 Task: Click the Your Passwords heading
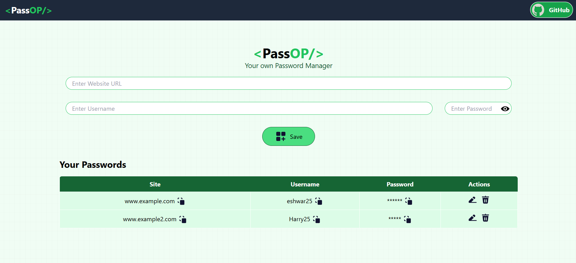click(93, 165)
